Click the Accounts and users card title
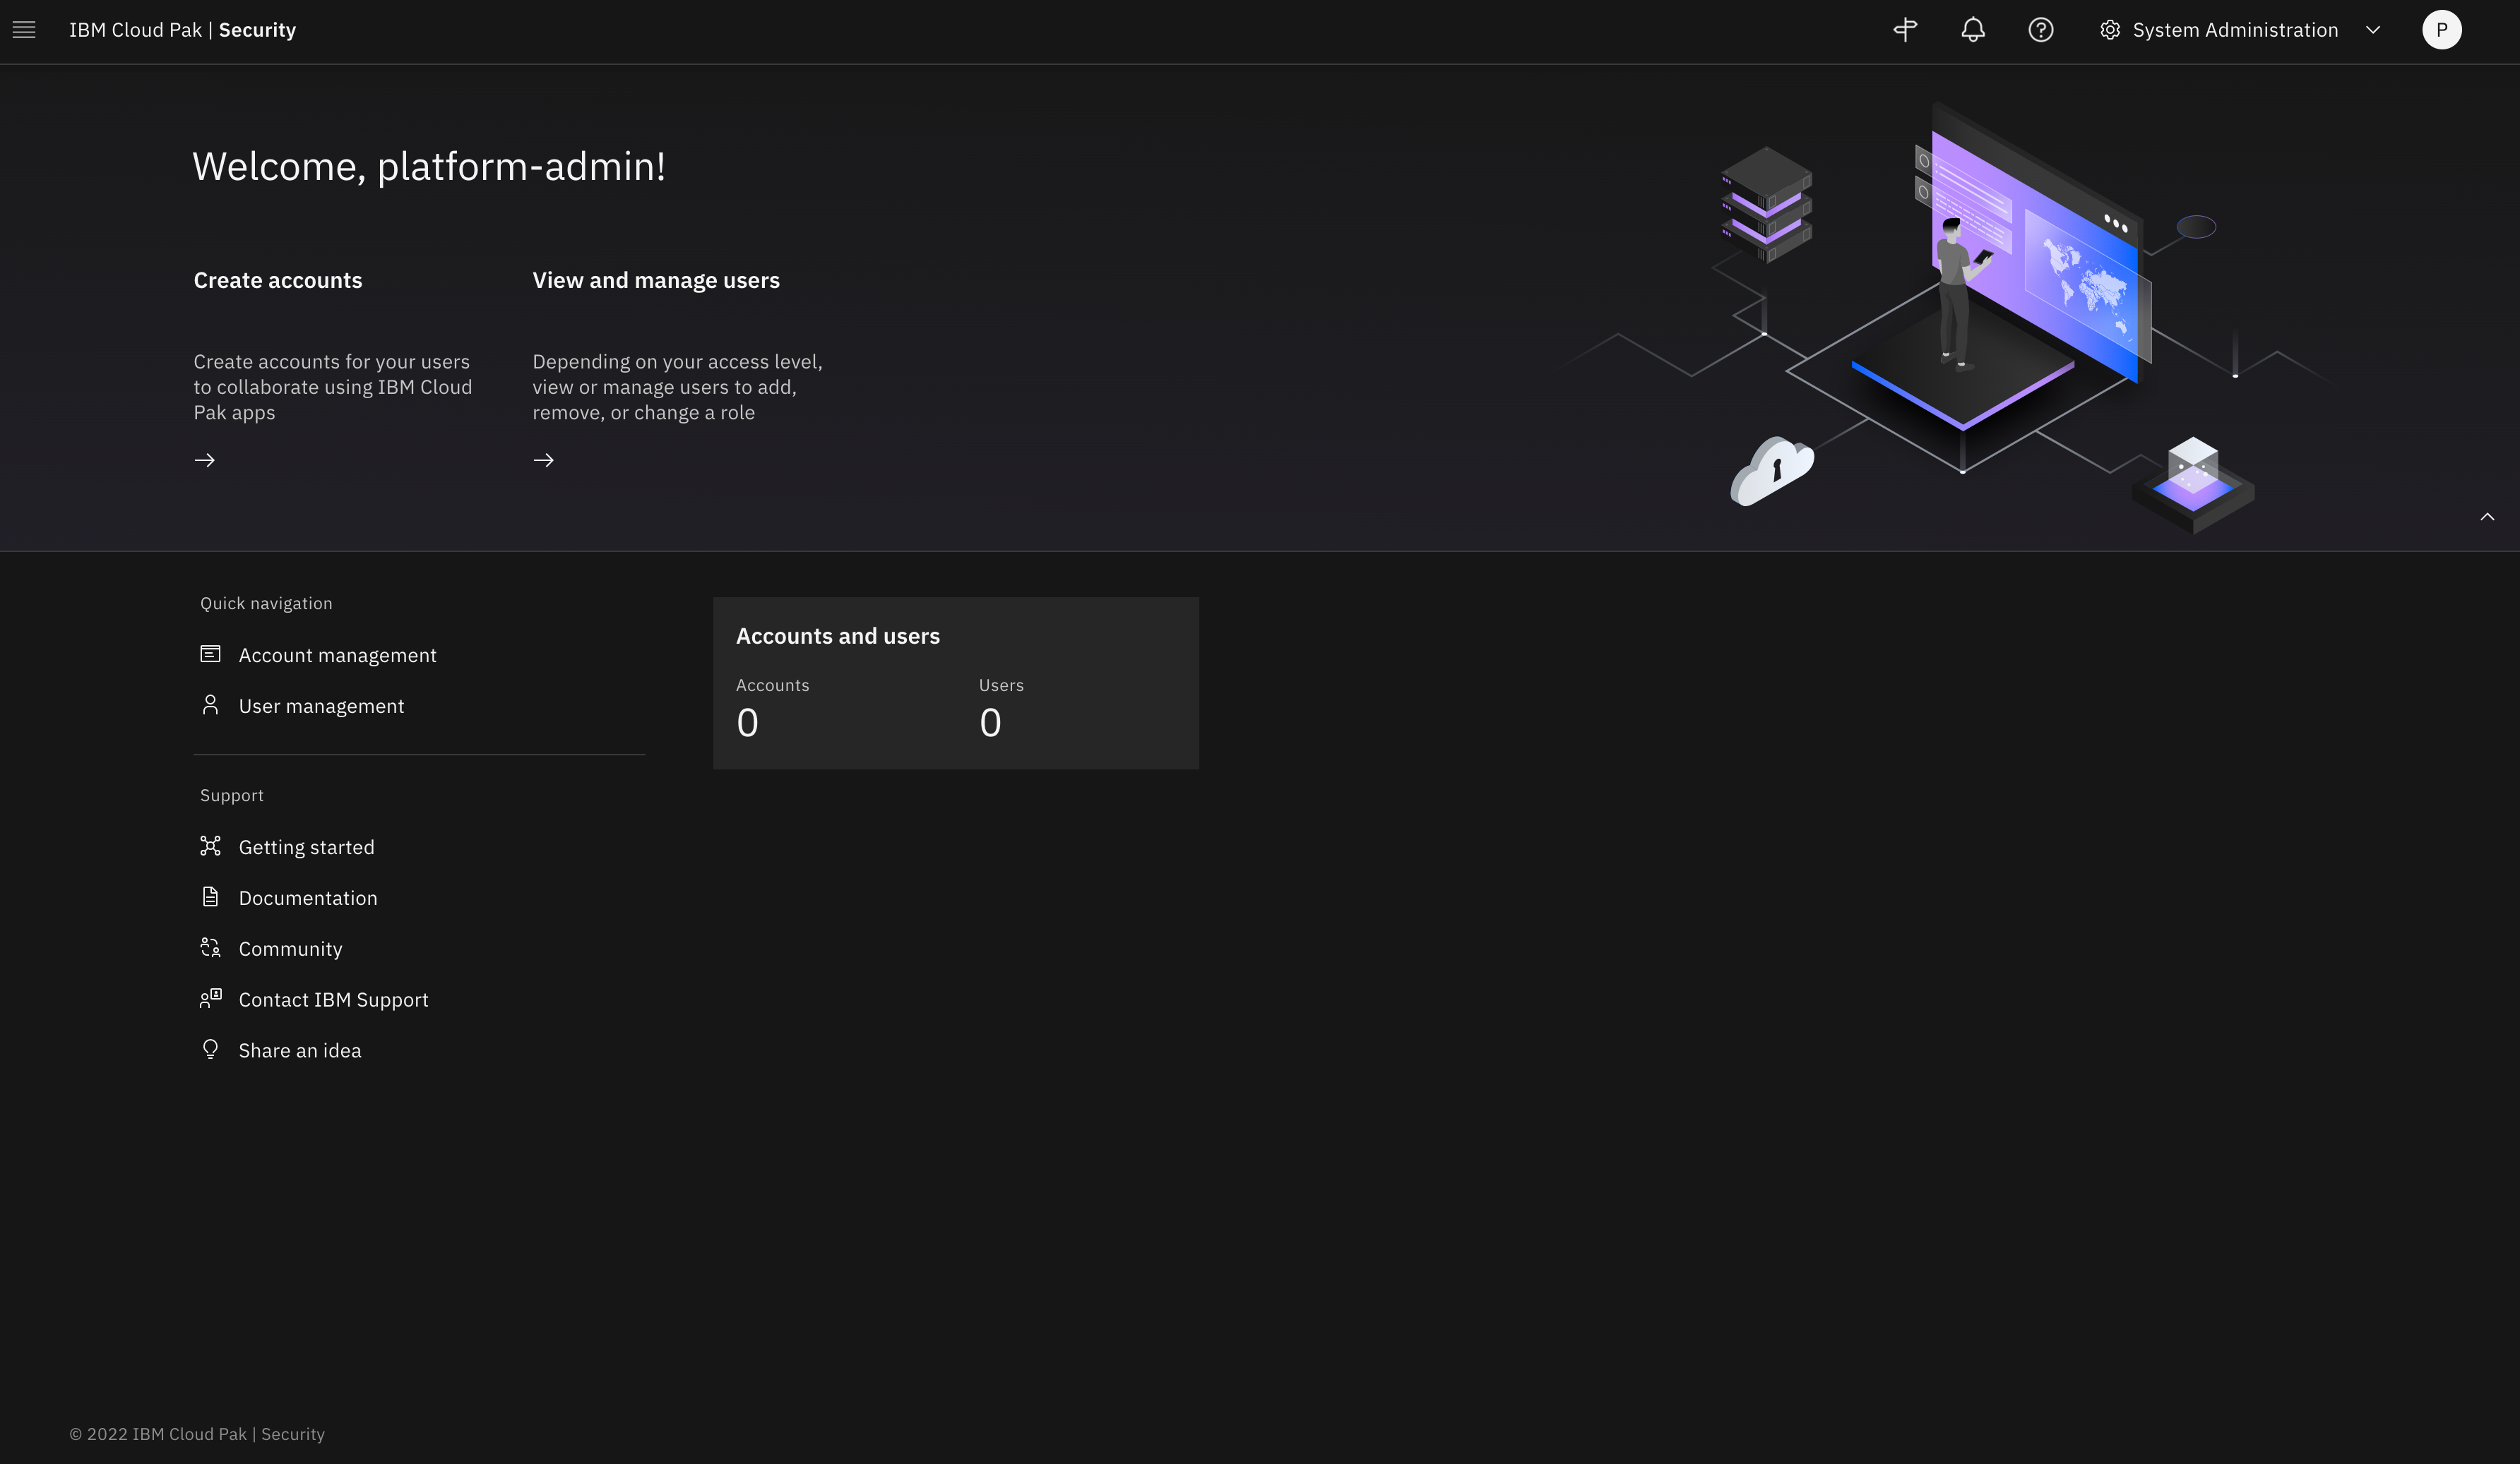 838,637
